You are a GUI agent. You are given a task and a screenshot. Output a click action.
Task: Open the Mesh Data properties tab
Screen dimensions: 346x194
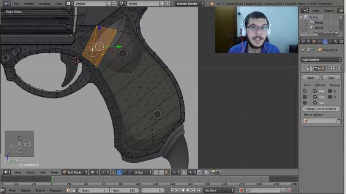330,41
